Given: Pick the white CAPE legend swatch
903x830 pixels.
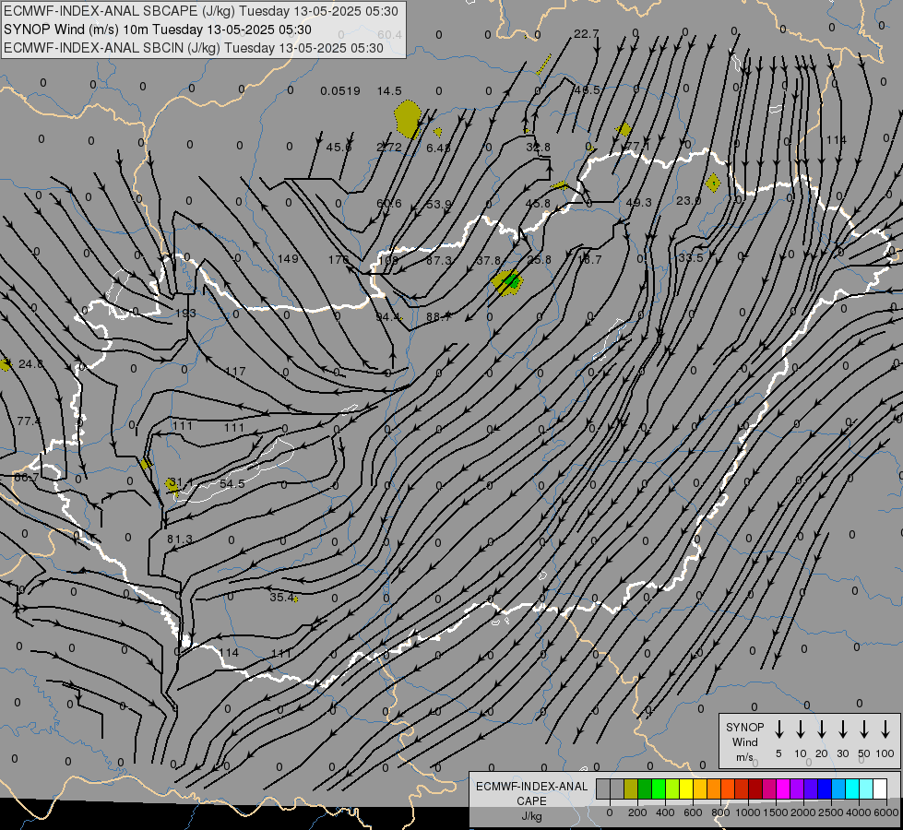Looking at the screenshot, I should (x=879, y=788).
